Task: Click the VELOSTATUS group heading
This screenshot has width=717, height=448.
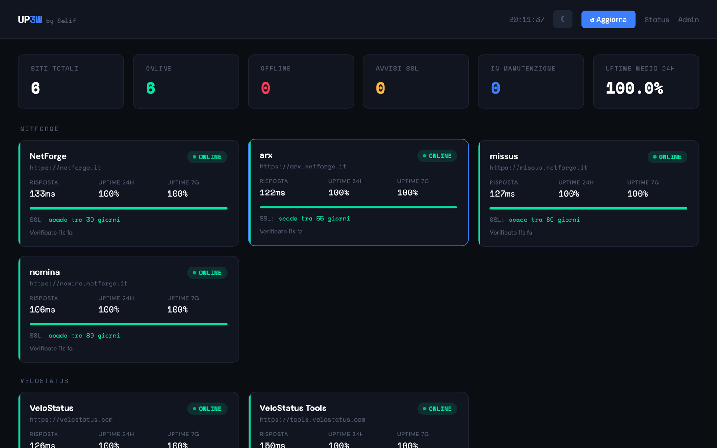Action: click(x=44, y=381)
